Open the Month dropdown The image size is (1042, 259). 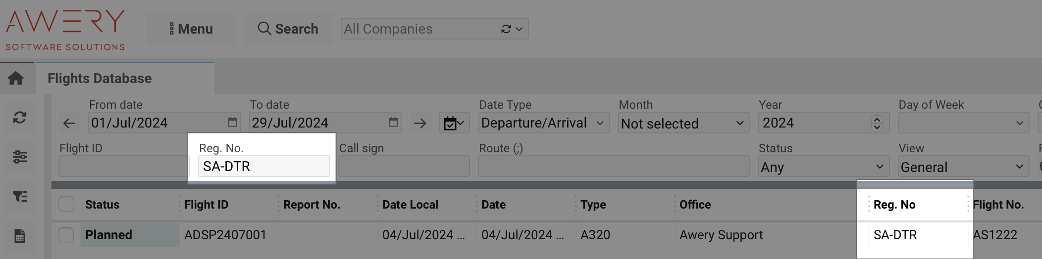(x=683, y=123)
